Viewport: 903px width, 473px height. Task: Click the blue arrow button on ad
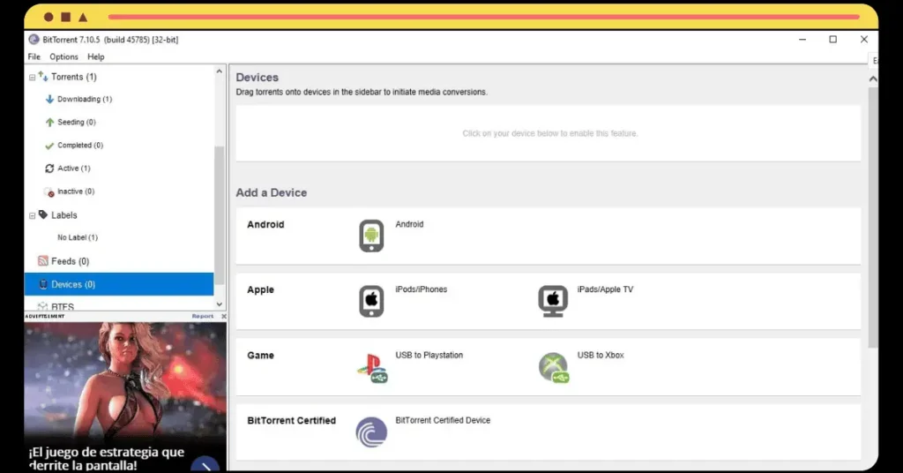tap(205, 464)
